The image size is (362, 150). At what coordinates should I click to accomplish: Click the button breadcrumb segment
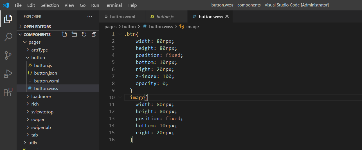tap(129, 26)
